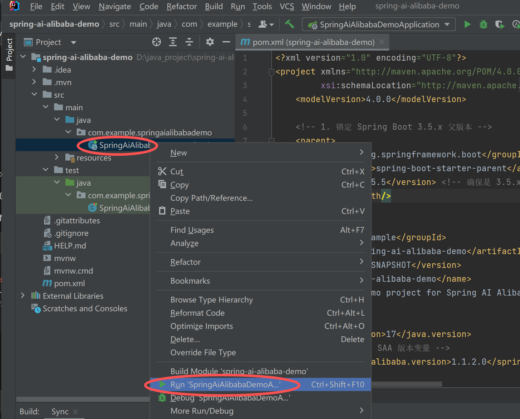
Task: Click the example breadcrumb segment
Action: point(222,24)
